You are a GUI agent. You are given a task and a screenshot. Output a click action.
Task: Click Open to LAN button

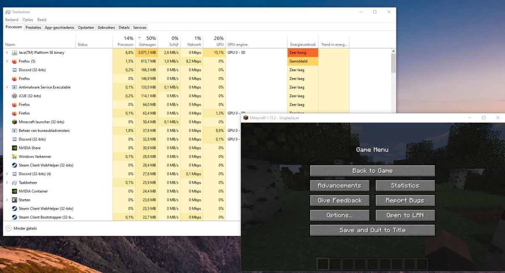tap(405, 215)
